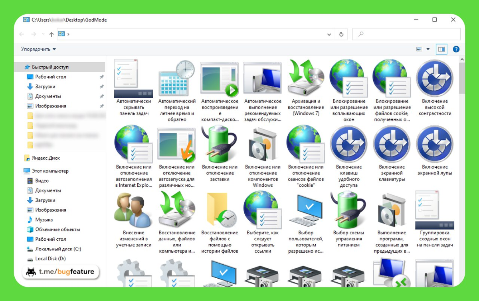Viewport: 479px width, 301px height.
Task: Open 'Автоматическое выполнение рекомендуемых задач' icon
Action: 263,79
